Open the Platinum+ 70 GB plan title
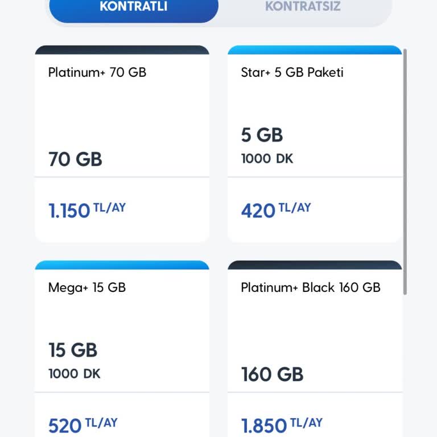 pyautogui.click(x=97, y=72)
